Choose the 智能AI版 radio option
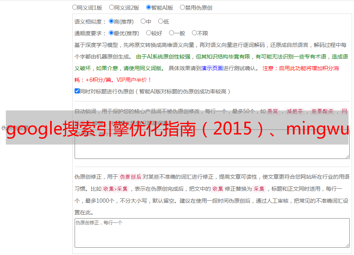Viewport: 354px width, 255px height. tap(148, 7)
